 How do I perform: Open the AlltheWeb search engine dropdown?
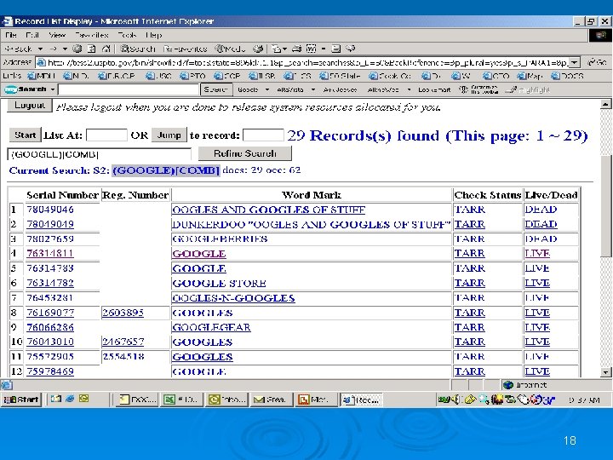coord(409,90)
